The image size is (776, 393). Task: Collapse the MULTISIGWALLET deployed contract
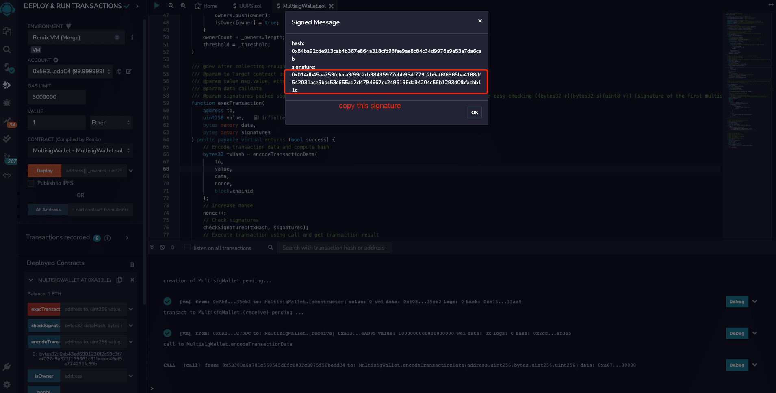pos(31,280)
